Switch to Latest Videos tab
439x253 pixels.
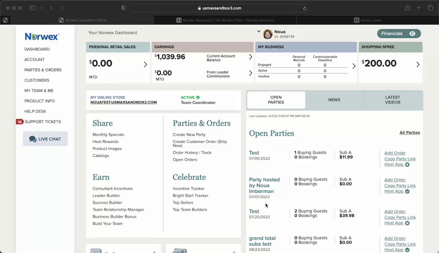tap(393, 100)
